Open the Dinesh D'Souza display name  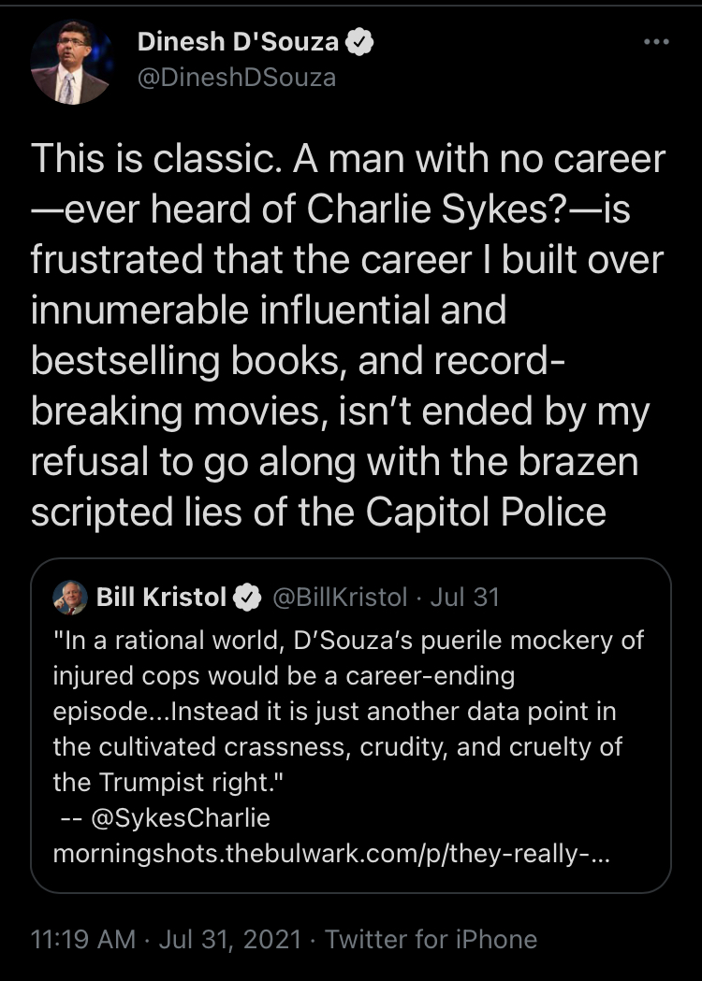(238, 42)
